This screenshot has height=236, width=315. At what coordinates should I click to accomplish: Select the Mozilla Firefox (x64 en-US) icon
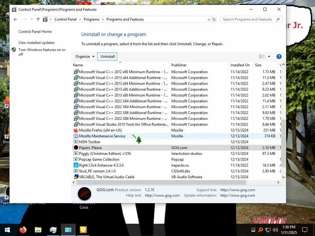(76, 130)
